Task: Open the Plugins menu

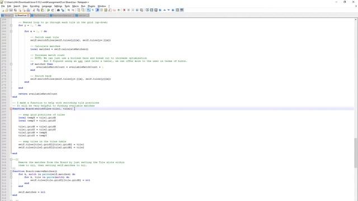Action: 91,6
